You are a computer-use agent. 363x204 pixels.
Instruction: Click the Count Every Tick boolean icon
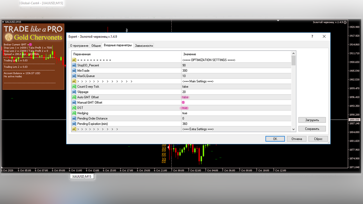[74, 87]
